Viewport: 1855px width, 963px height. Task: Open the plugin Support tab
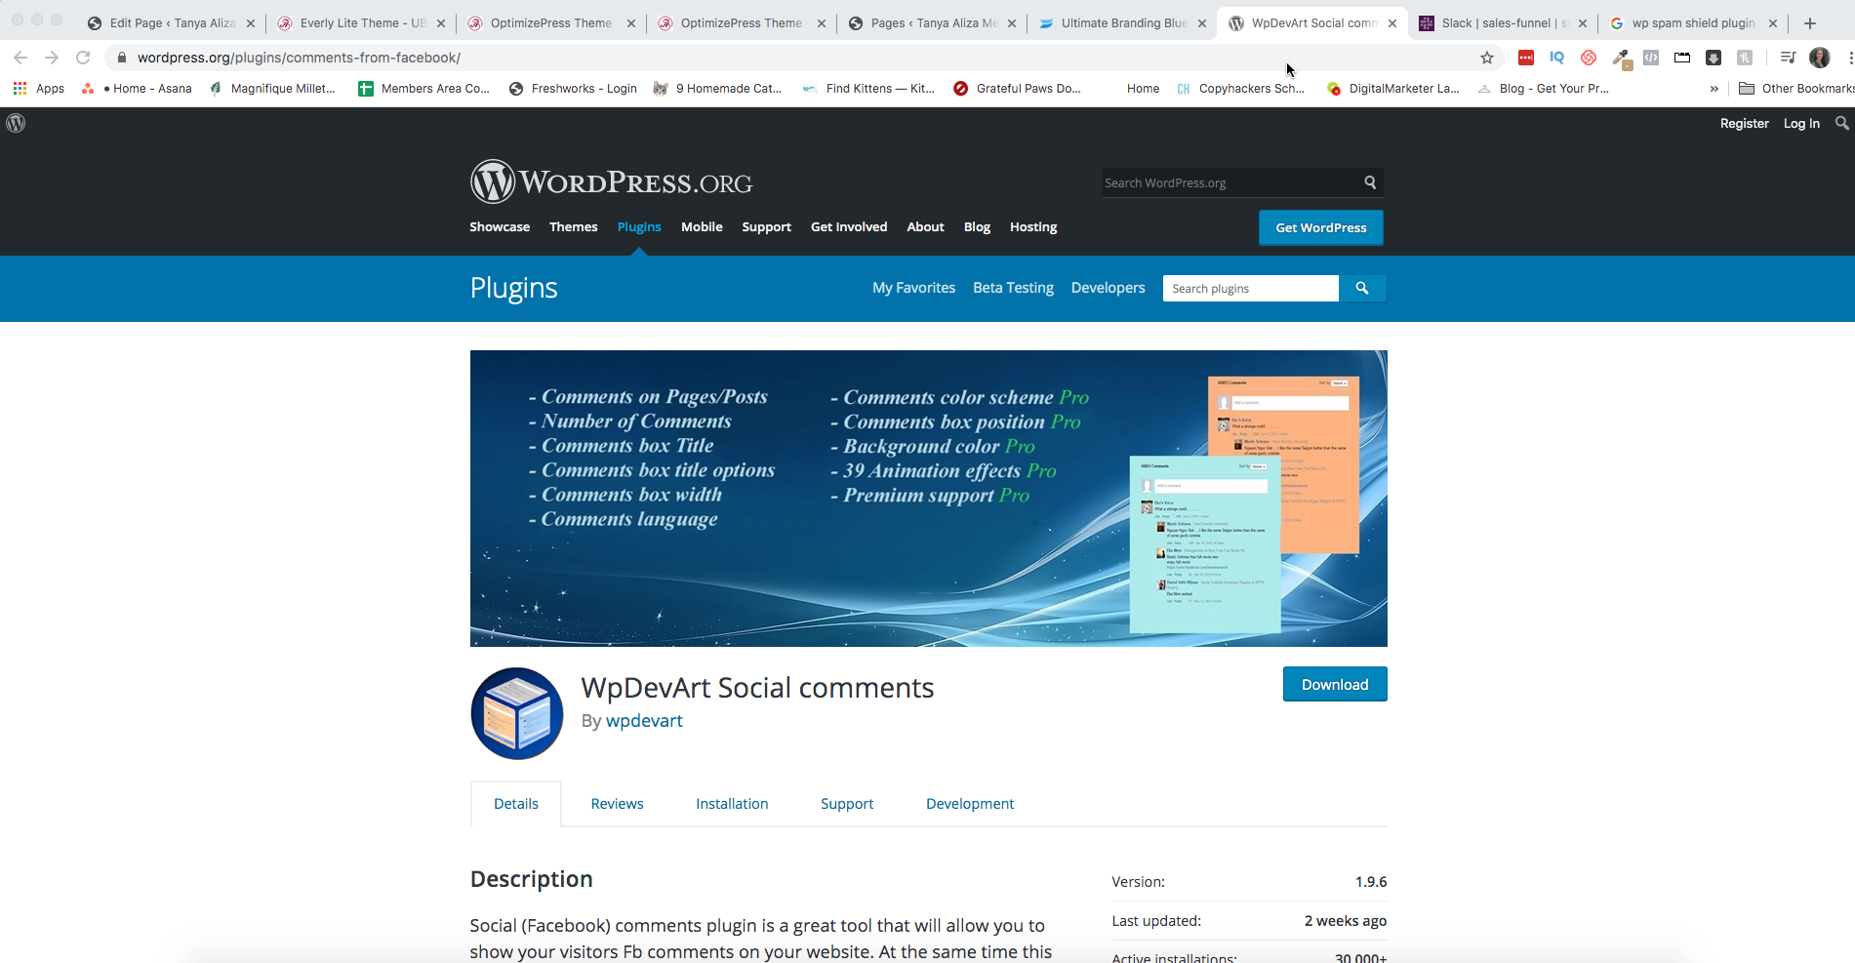[x=847, y=804]
